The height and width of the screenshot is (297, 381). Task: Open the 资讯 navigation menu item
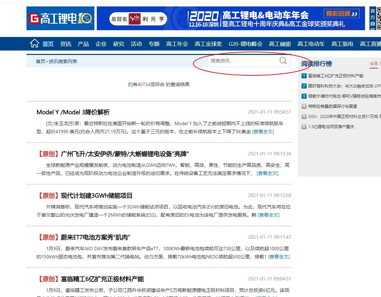click(66, 44)
